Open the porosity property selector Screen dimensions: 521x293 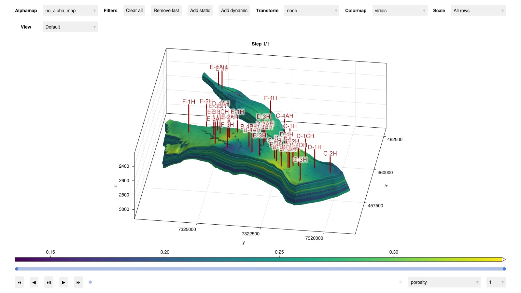(444, 282)
